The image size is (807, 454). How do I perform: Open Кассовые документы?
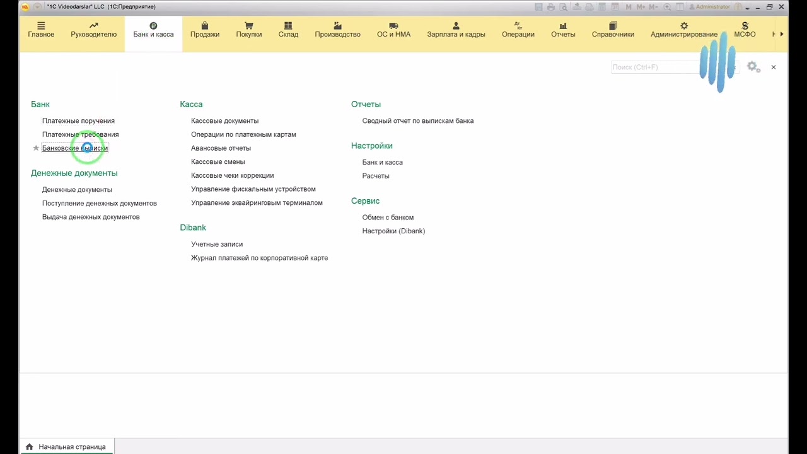[224, 120]
